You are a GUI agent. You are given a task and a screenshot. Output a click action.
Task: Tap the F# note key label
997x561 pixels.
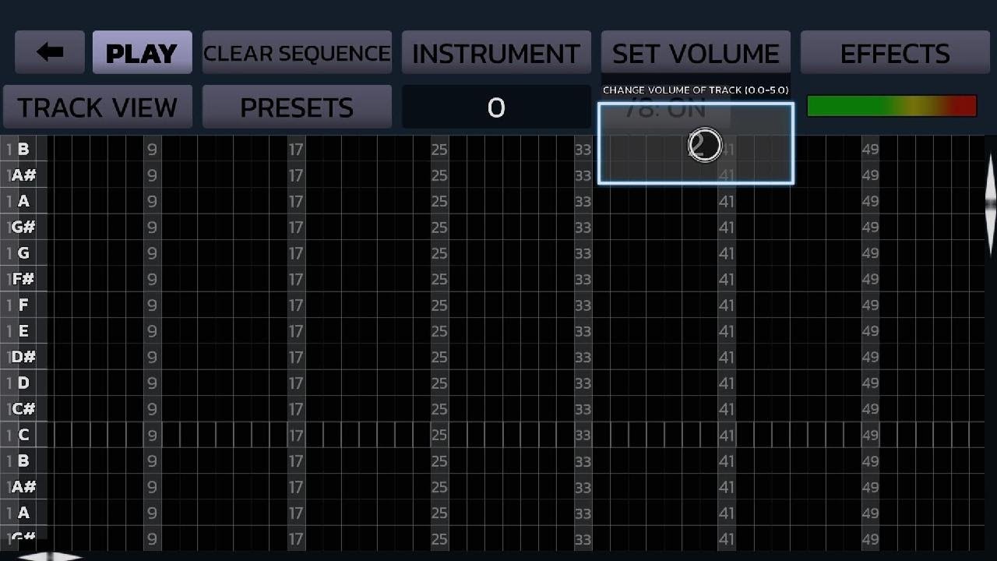(23, 279)
